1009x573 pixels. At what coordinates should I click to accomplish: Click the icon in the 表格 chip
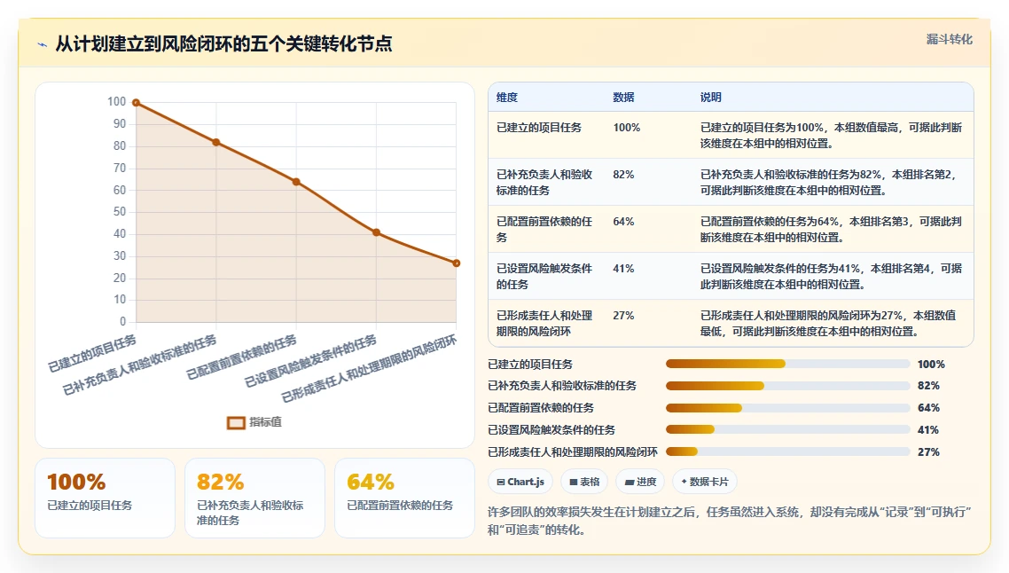pos(574,482)
